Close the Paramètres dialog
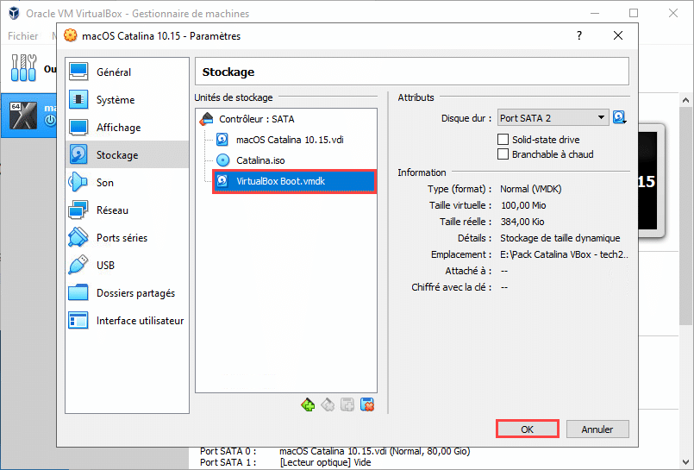The height and width of the screenshot is (470, 694). coord(618,35)
